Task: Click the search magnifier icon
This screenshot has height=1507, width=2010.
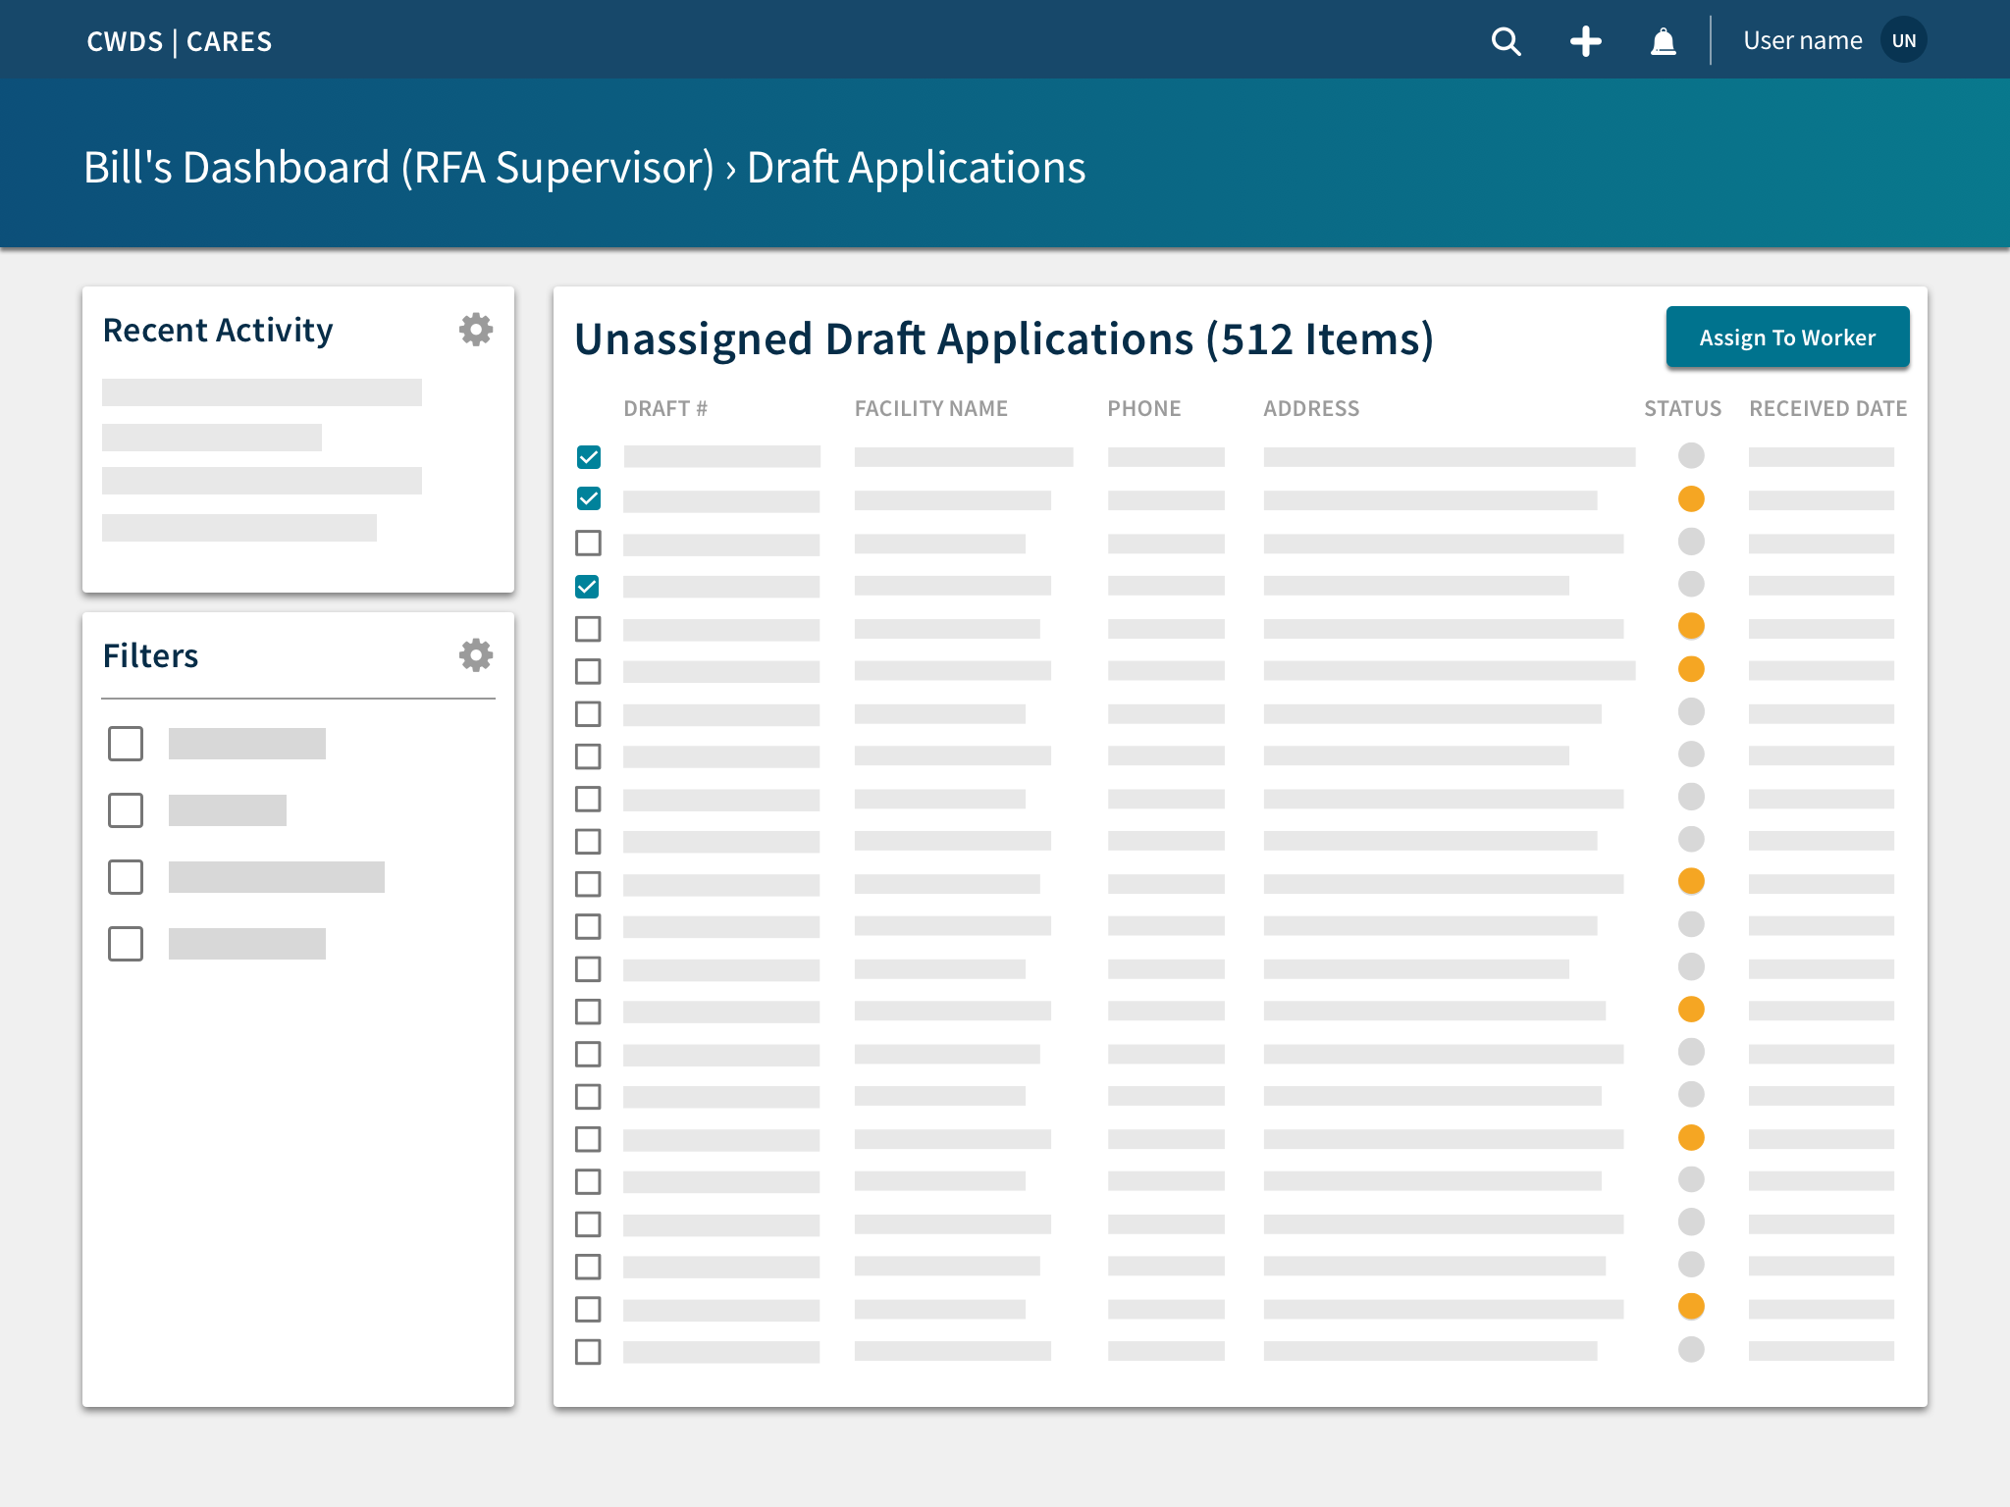Action: [1506, 41]
